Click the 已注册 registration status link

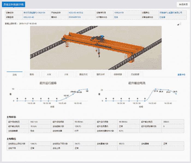[x=162, y=17]
